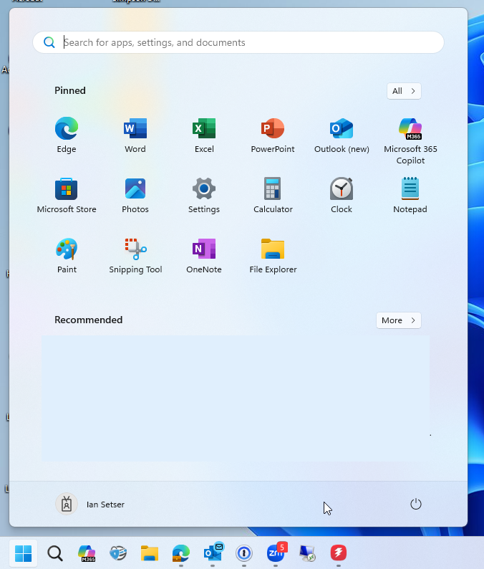The height and width of the screenshot is (569, 484).
Task: Open Microsoft 365 Copilot on the taskbar
Action: [x=87, y=553]
